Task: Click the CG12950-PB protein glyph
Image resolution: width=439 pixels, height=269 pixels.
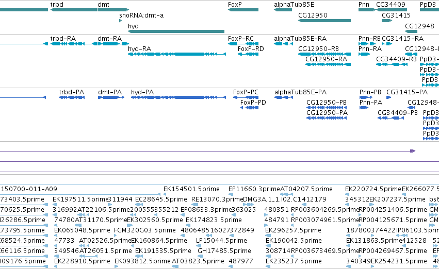Action: tap(327, 108)
